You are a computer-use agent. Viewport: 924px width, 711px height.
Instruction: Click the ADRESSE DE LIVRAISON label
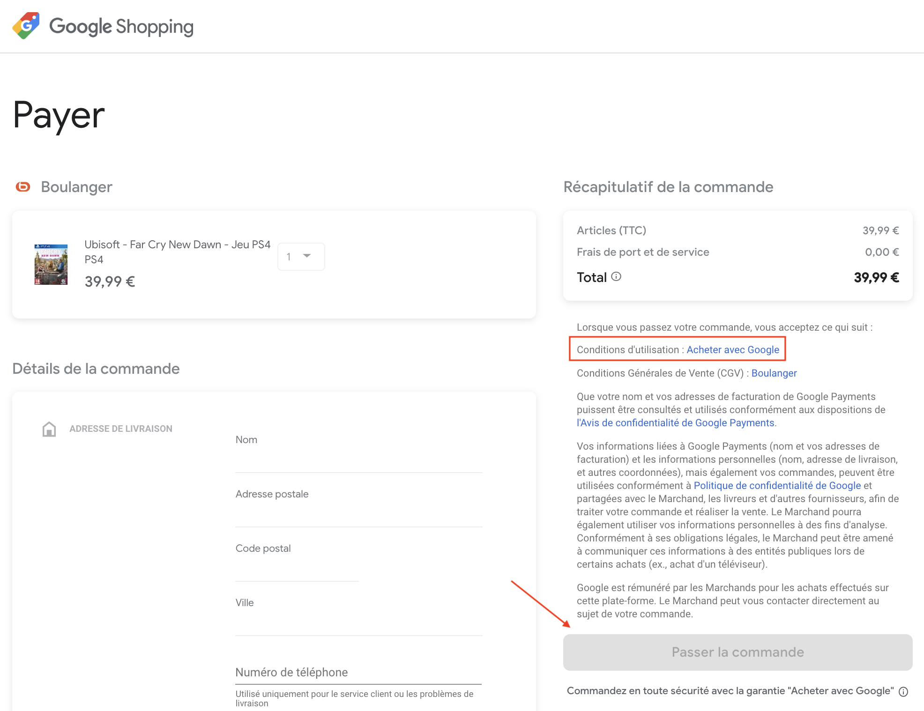click(121, 429)
